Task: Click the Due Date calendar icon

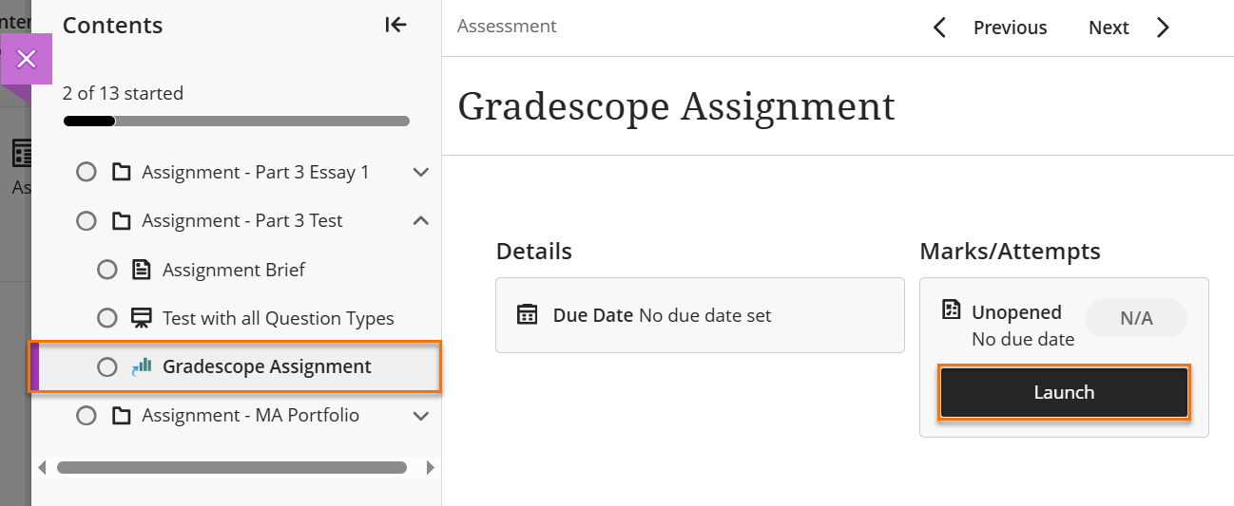Action: pyautogui.click(x=527, y=314)
